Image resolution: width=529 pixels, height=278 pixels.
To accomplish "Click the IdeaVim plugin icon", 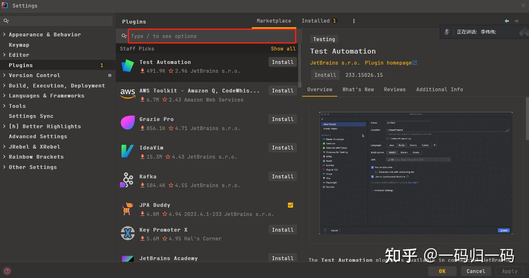I will click(x=127, y=151).
